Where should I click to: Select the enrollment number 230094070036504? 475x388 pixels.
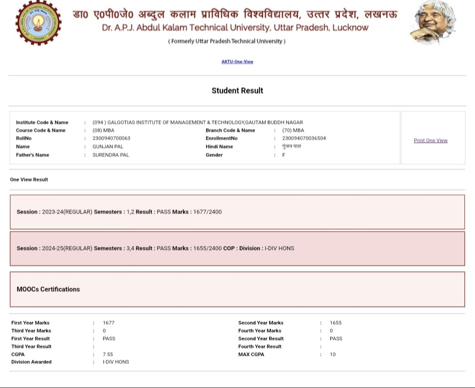coord(304,138)
